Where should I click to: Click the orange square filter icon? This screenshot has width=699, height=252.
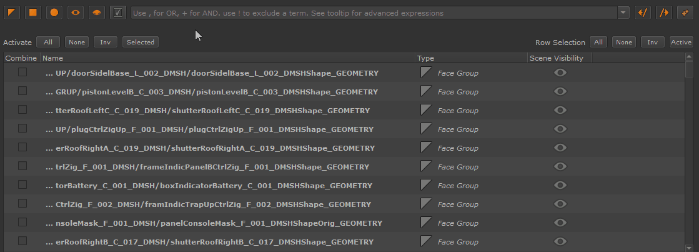[34, 13]
